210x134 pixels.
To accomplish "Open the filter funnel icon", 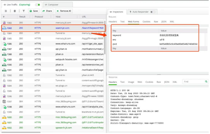I will (x=24, y=11).
